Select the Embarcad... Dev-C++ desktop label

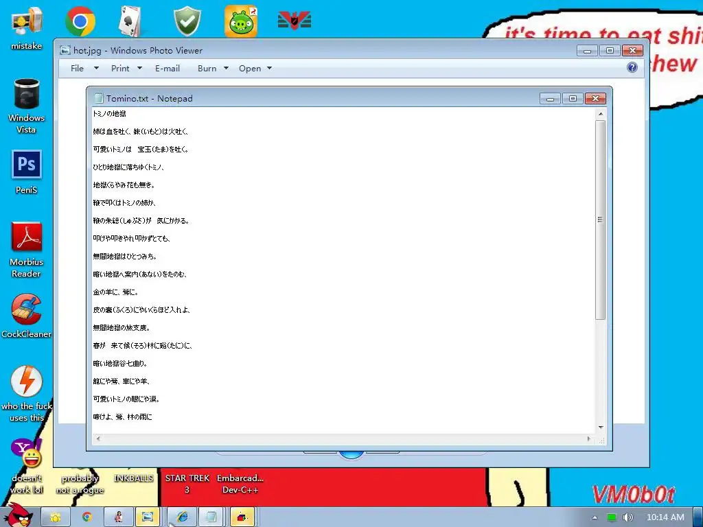240,484
